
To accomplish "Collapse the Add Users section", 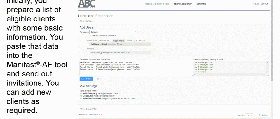I will [87, 21].
